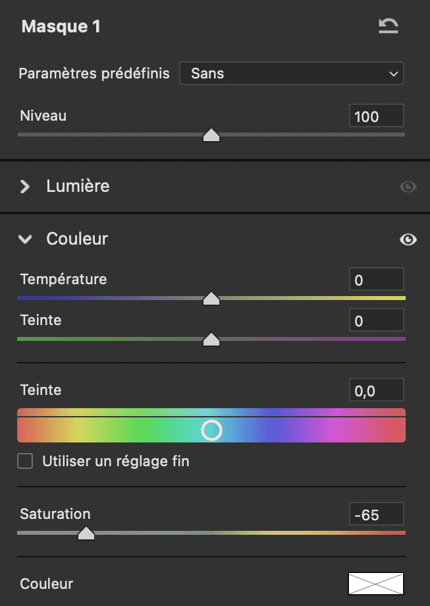The image size is (430, 606).
Task: Toggle Couleur section visibility eye icon
Action: pos(408,239)
